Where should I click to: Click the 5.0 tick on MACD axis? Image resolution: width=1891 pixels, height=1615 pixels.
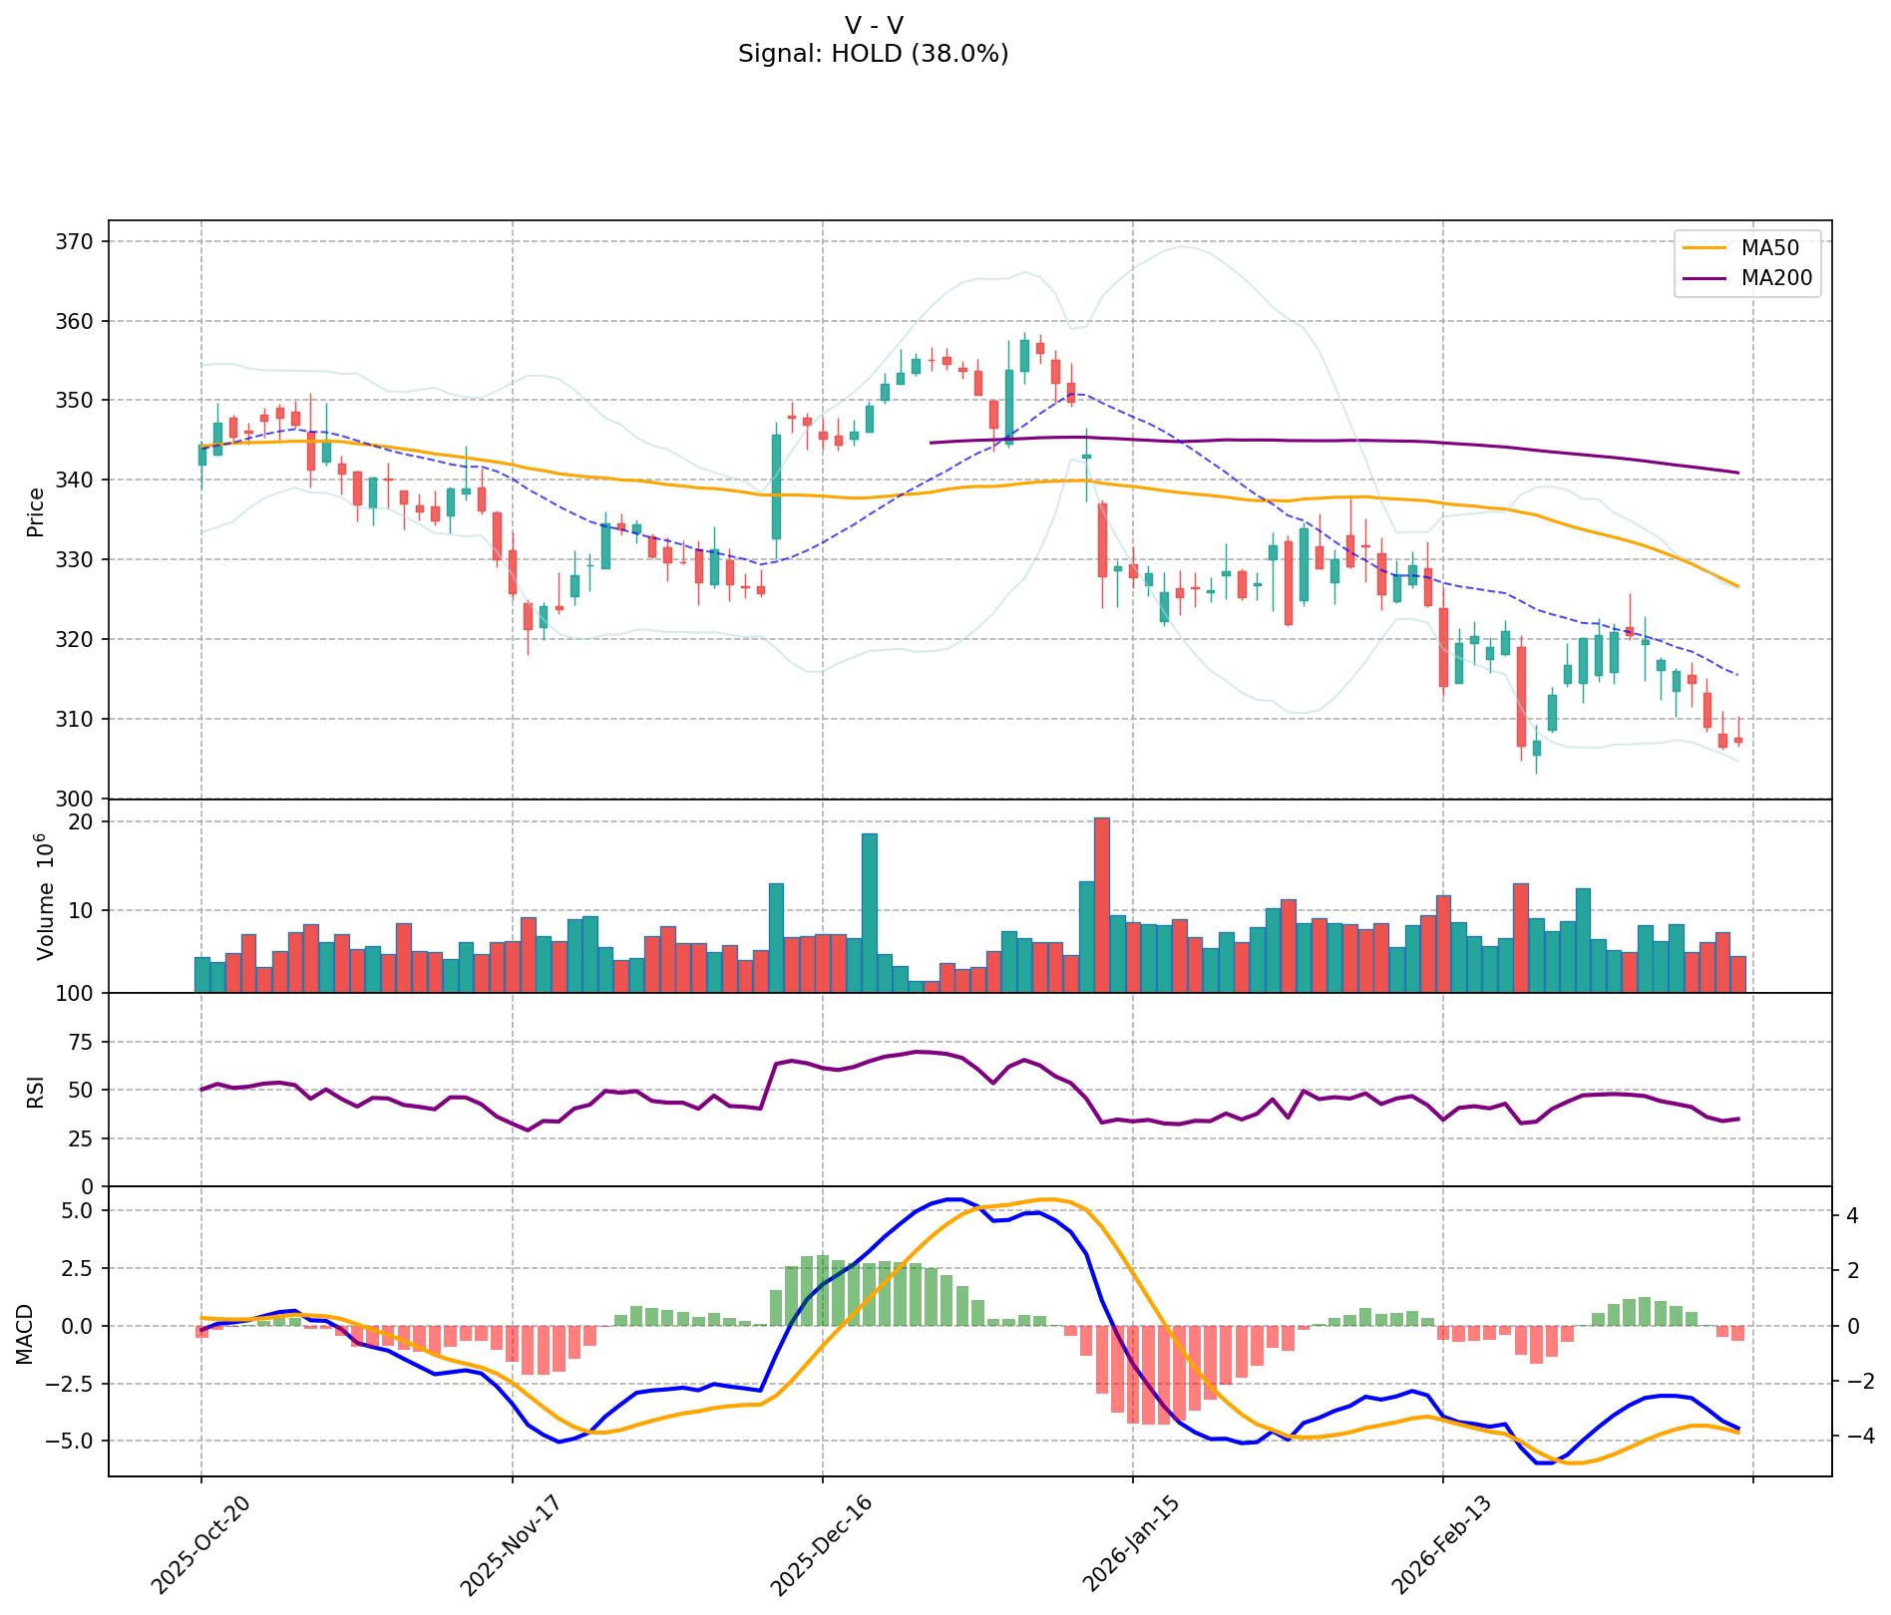[76, 1210]
